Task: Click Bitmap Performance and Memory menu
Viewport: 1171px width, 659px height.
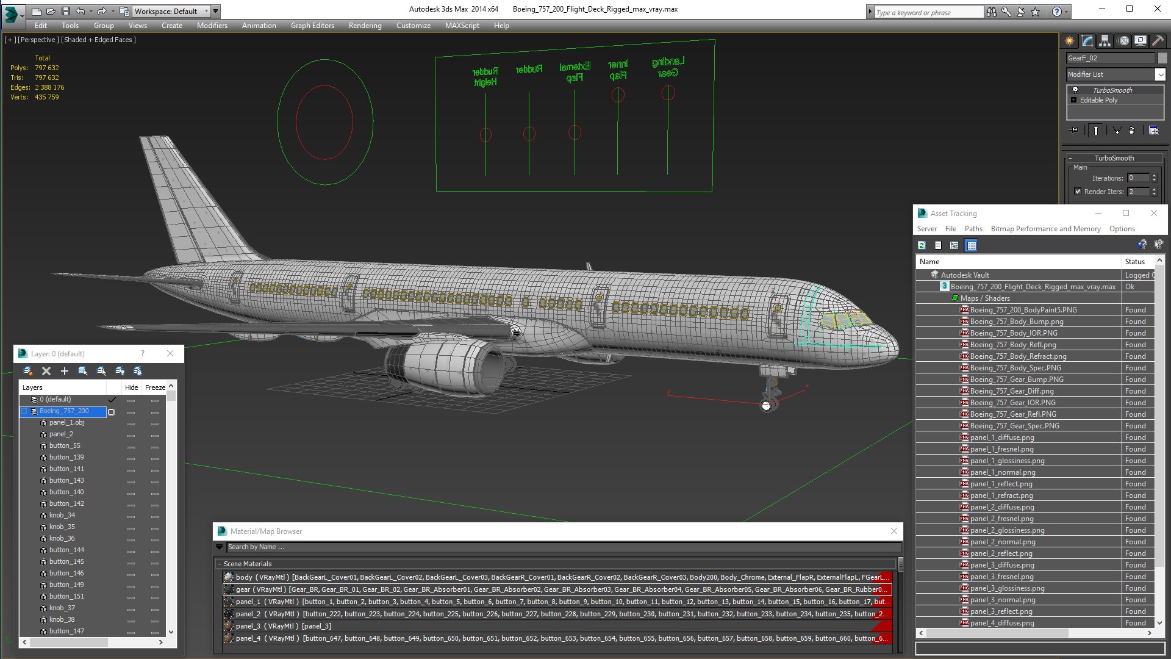Action: click(x=1045, y=229)
